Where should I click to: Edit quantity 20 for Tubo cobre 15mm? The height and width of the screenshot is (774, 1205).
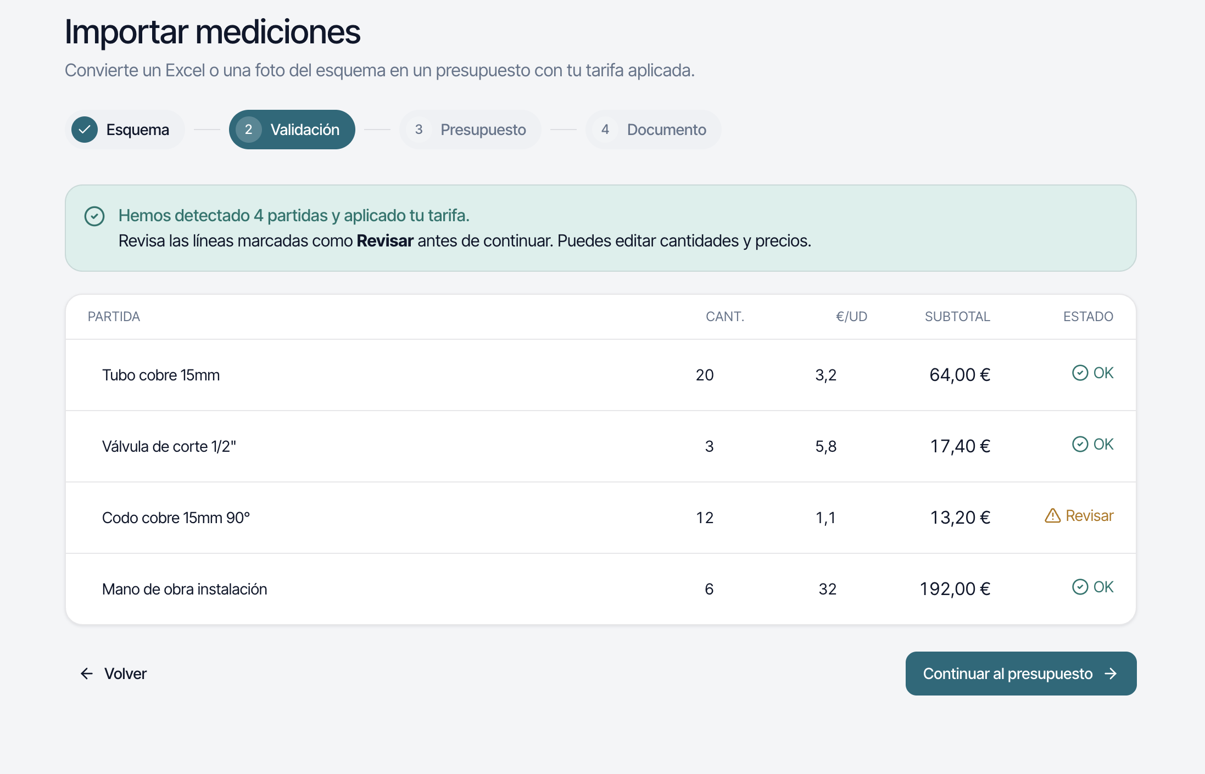705,375
